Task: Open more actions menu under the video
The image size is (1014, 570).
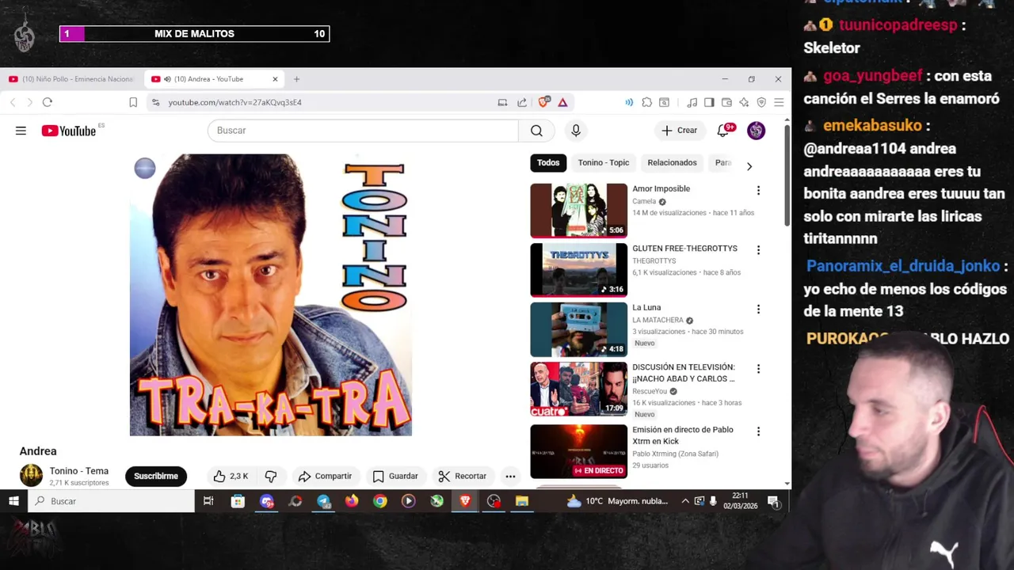Action: 510,476
